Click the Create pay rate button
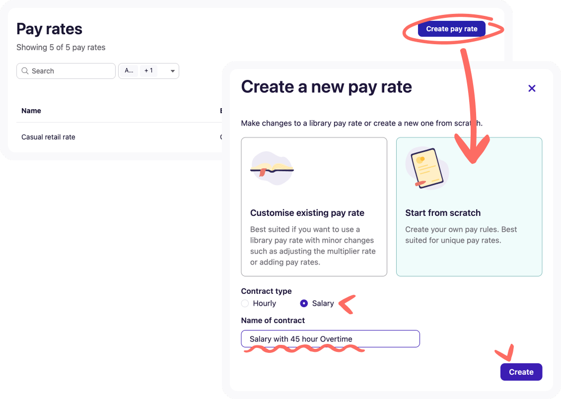The height and width of the screenshot is (399, 561). pyautogui.click(x=451, y=29)
